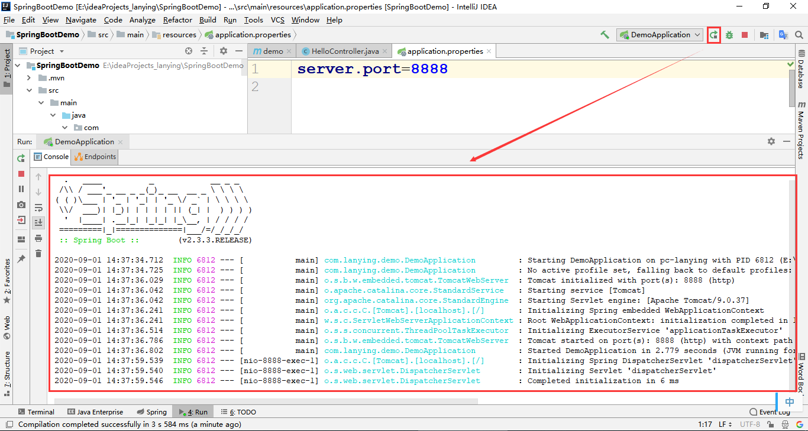Open the Project view selector dropdown
Screen dimensions: 808x431
41,51
